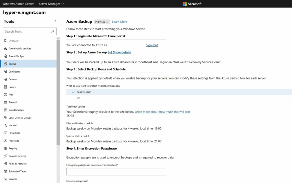The width and height of the screenshot is (292, 183).
Task: Click the Files tool icon
Action: [5, 94]
